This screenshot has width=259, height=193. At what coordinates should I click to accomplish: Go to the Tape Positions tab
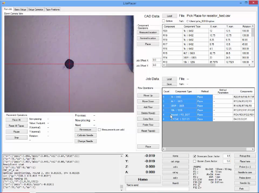tap(53, 9)
